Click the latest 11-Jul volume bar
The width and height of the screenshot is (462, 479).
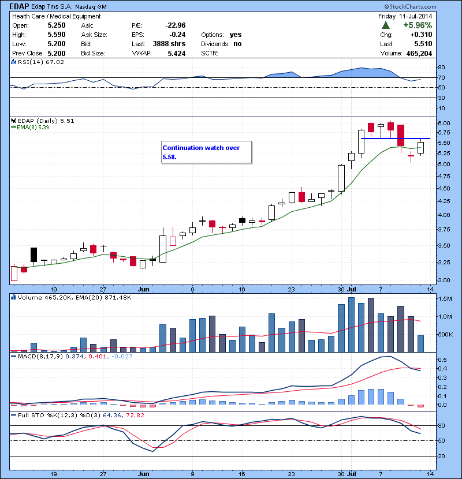(x=421, y=344)
